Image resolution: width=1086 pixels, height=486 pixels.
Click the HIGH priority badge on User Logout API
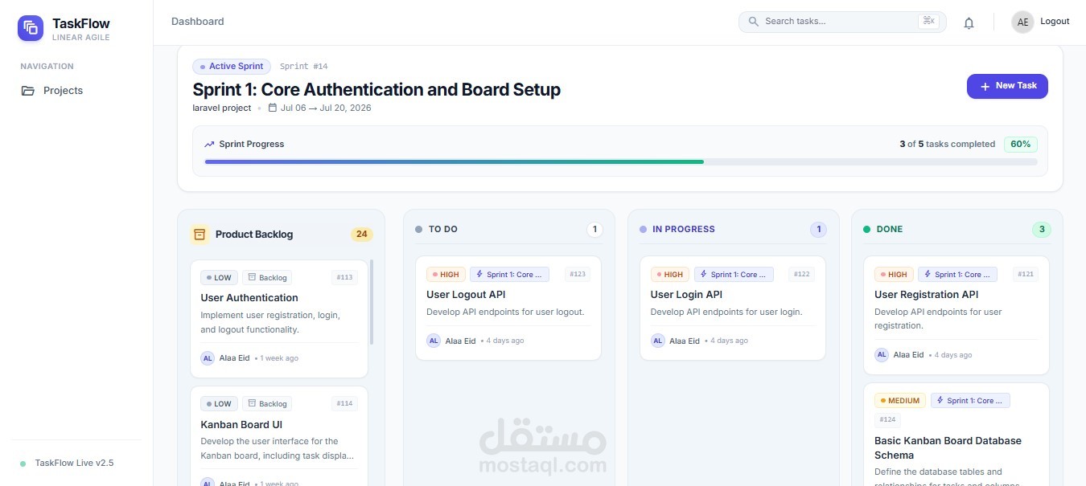446,275
